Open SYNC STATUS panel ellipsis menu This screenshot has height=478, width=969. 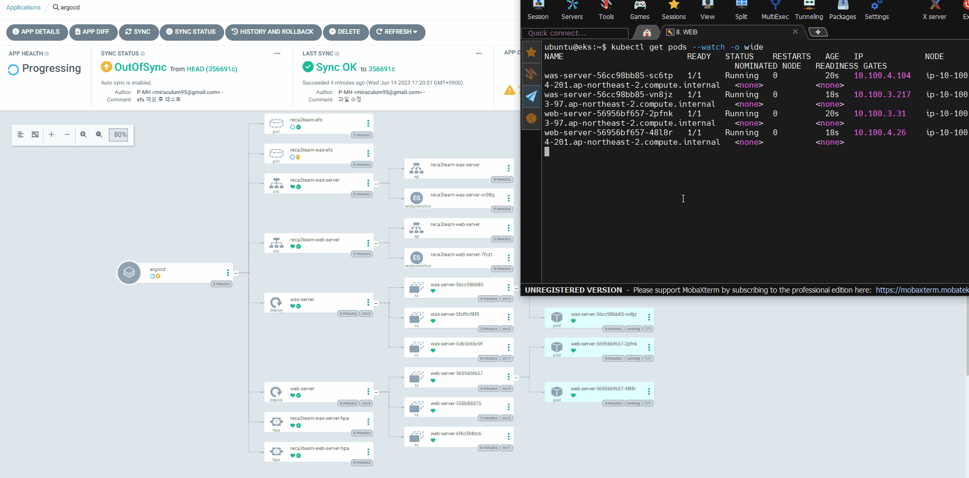[x=277, y=53]
